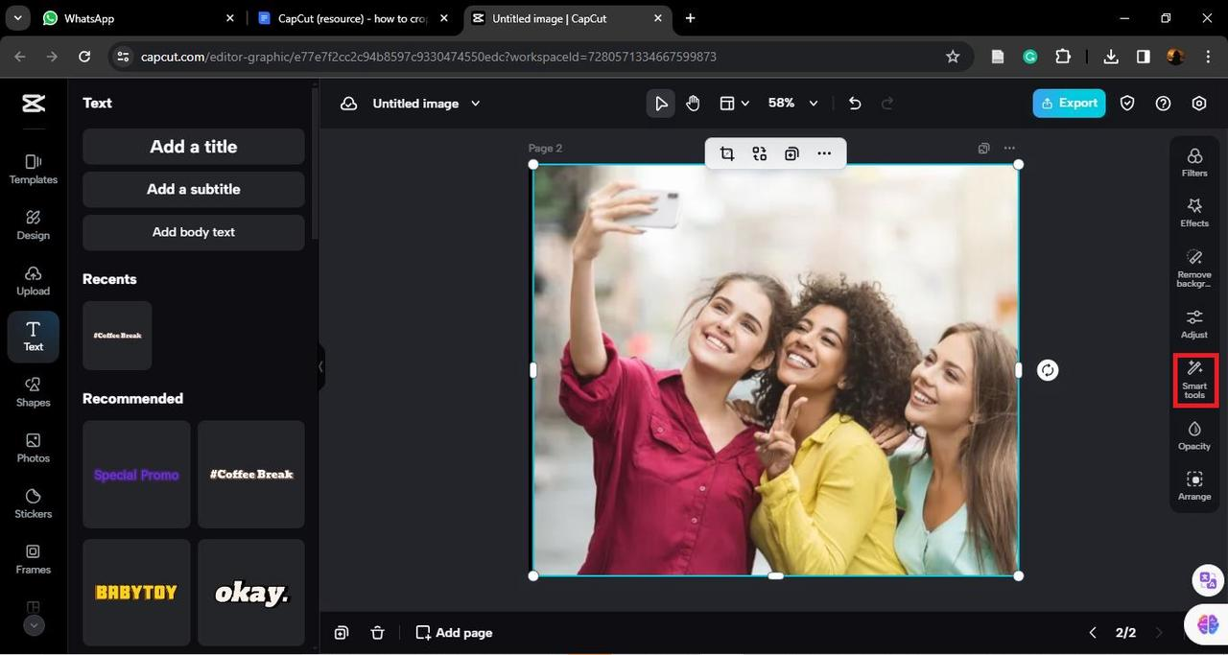Select the Text sidebar panel
This screenshot has width=1228, height=655.
[x=34, y=337]
